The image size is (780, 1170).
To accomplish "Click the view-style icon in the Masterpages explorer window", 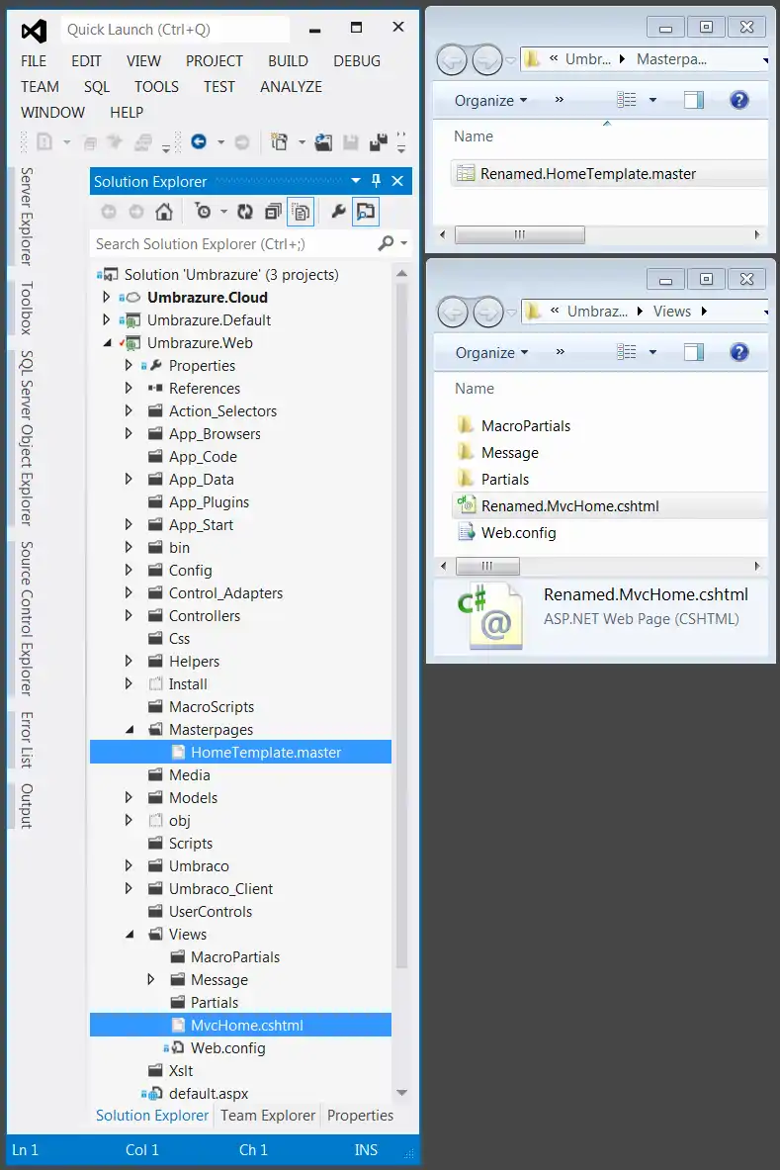I will (x=627, y=100).
